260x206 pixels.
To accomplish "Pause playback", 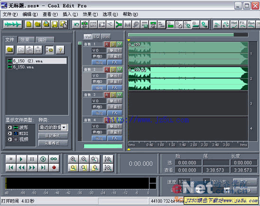I will 32,159.
